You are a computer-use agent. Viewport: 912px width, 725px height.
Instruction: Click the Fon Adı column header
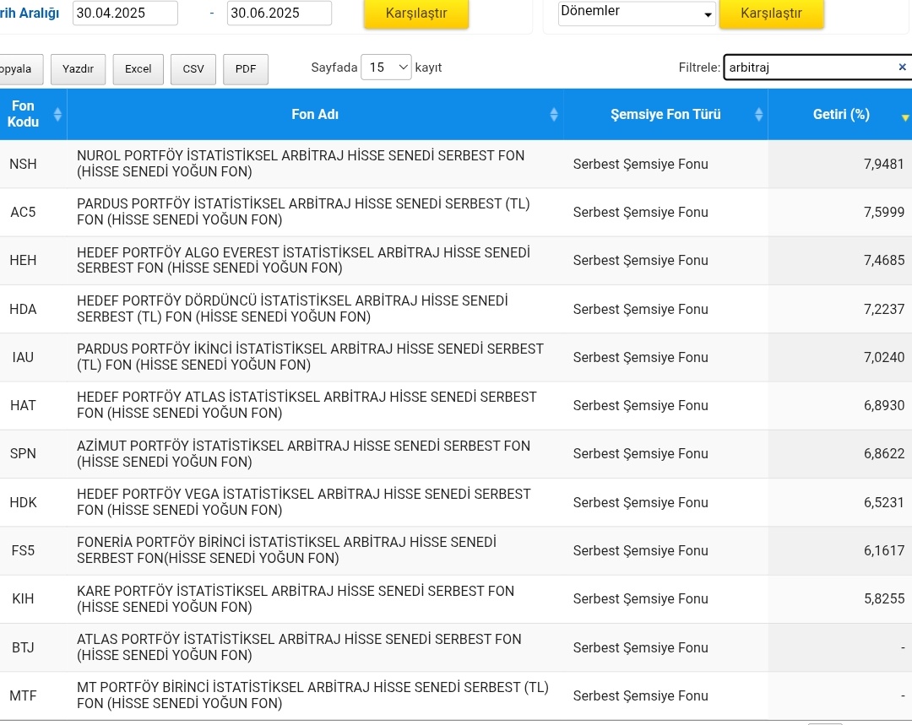[x=315, y=114]
